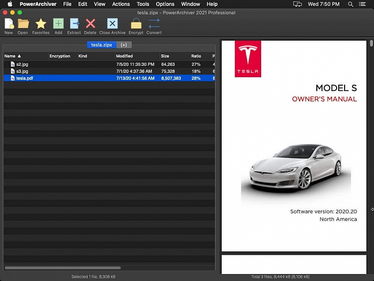Click the Total 3 files status text

tap(280, 277)
